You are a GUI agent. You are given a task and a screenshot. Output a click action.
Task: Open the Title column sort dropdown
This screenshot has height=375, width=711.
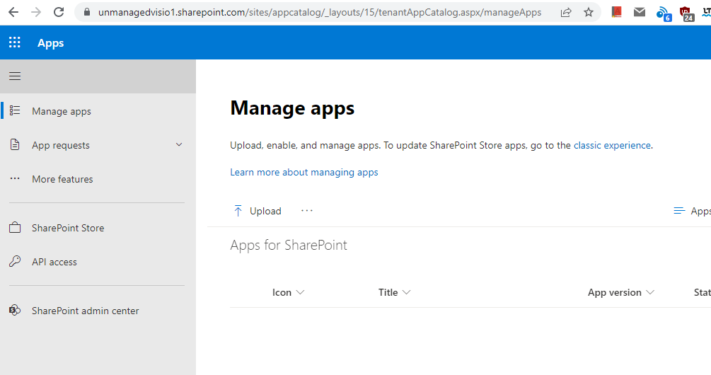(406, 292)
